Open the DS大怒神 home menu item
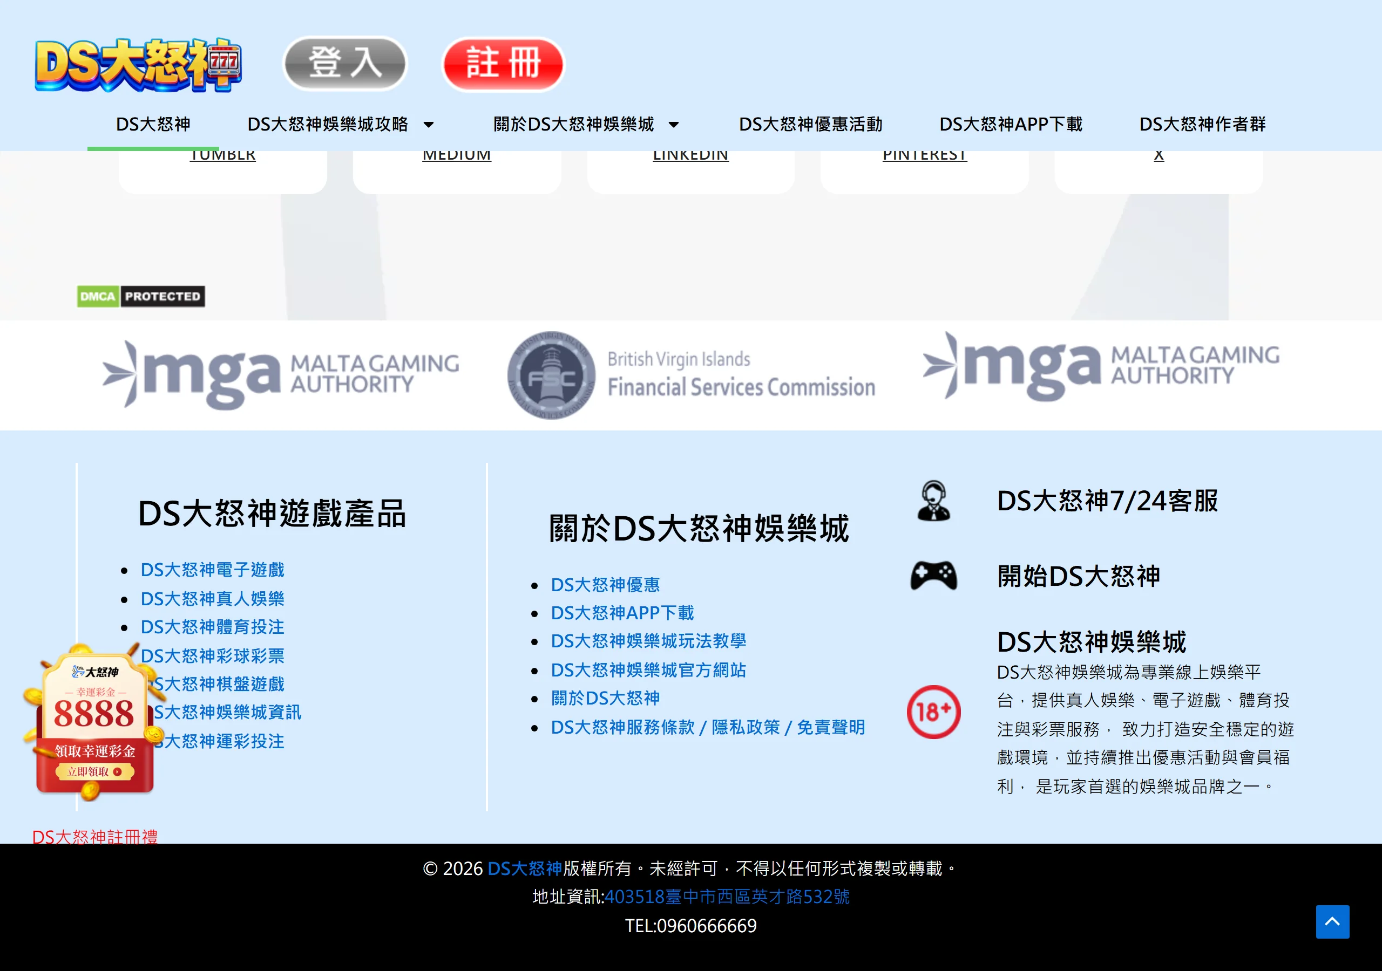Screen dimensions: 1382x971 (x=153, y=125)
